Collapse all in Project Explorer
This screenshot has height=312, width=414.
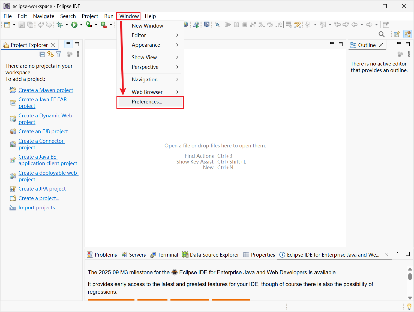coord(42,54)
